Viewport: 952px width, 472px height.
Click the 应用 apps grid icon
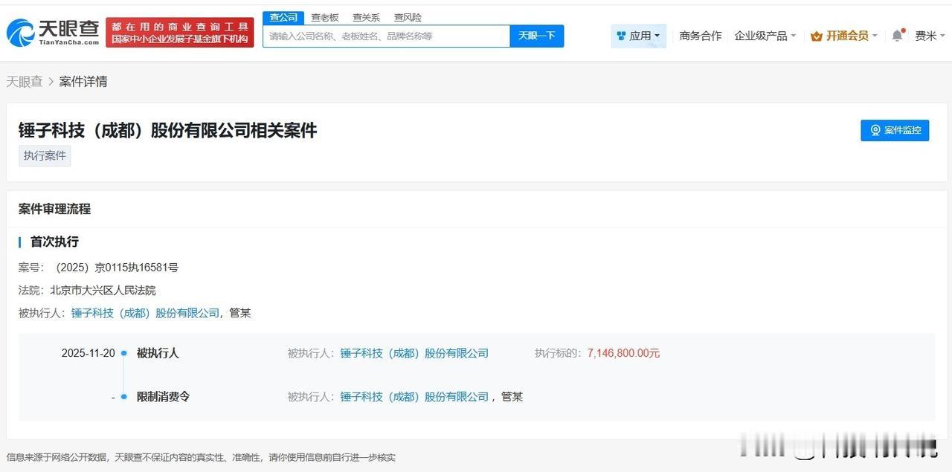pos(621,36)
